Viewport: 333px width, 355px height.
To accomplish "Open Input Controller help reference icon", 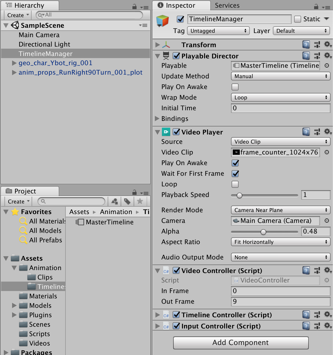I will tap(306, 326).
